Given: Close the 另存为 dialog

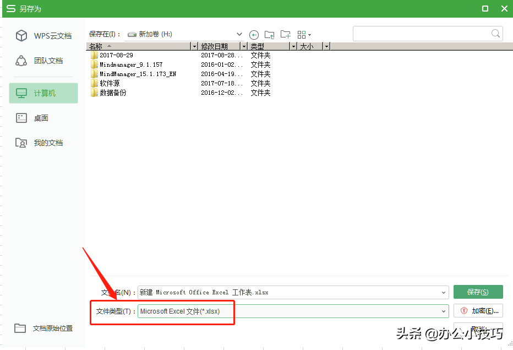Looking at the screenshot, I should point(504,8).
